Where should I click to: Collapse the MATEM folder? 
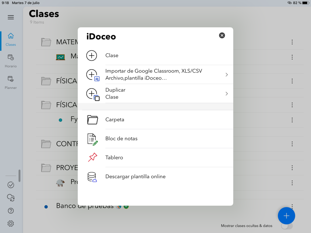click(x=46, y=42)
